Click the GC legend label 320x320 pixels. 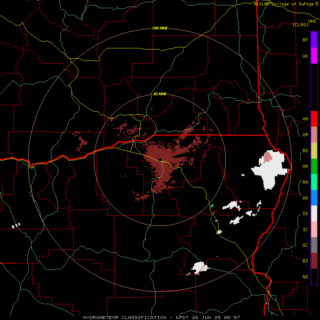pyautogui.click(x=305, y=245)
